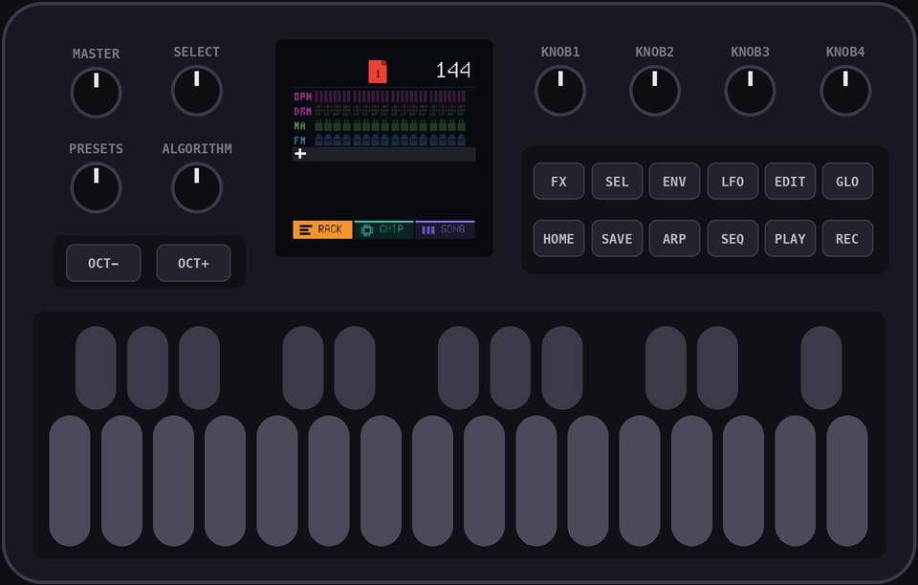
Task: Click the KNOB3 dial
Action: pyautogui.click(x=750, y=91)
